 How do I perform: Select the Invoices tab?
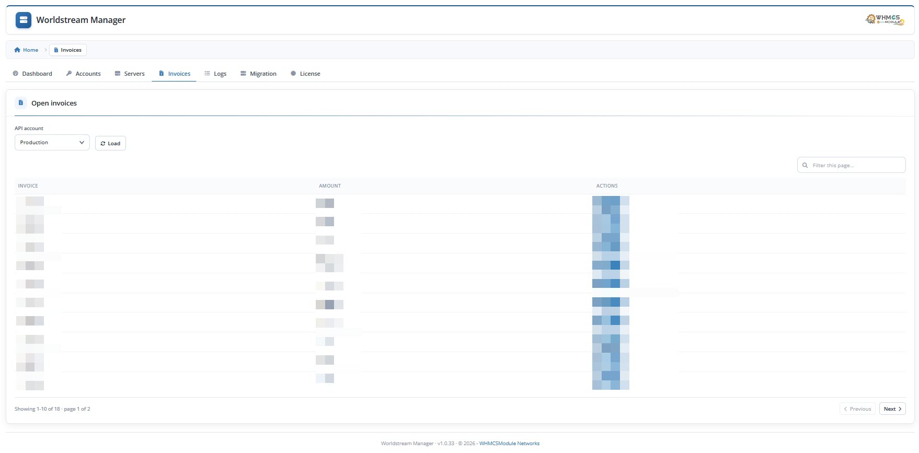[x=175, y=74]
